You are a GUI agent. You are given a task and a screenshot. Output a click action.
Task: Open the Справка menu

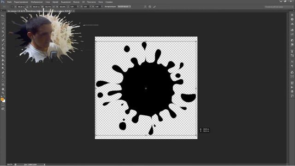pyautogui.click(x=109, y=2)
